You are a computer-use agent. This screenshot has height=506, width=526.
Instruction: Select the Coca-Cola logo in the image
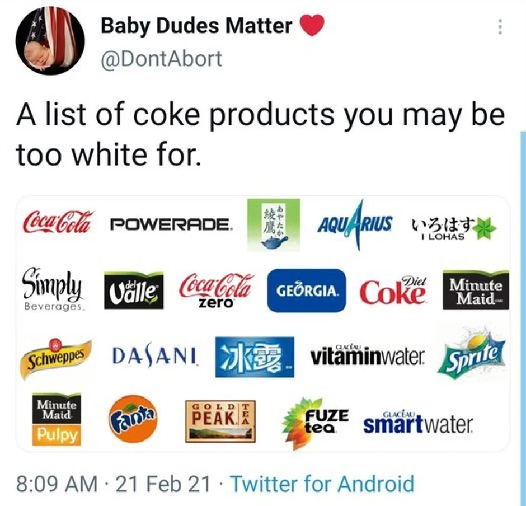coord(59,222)
